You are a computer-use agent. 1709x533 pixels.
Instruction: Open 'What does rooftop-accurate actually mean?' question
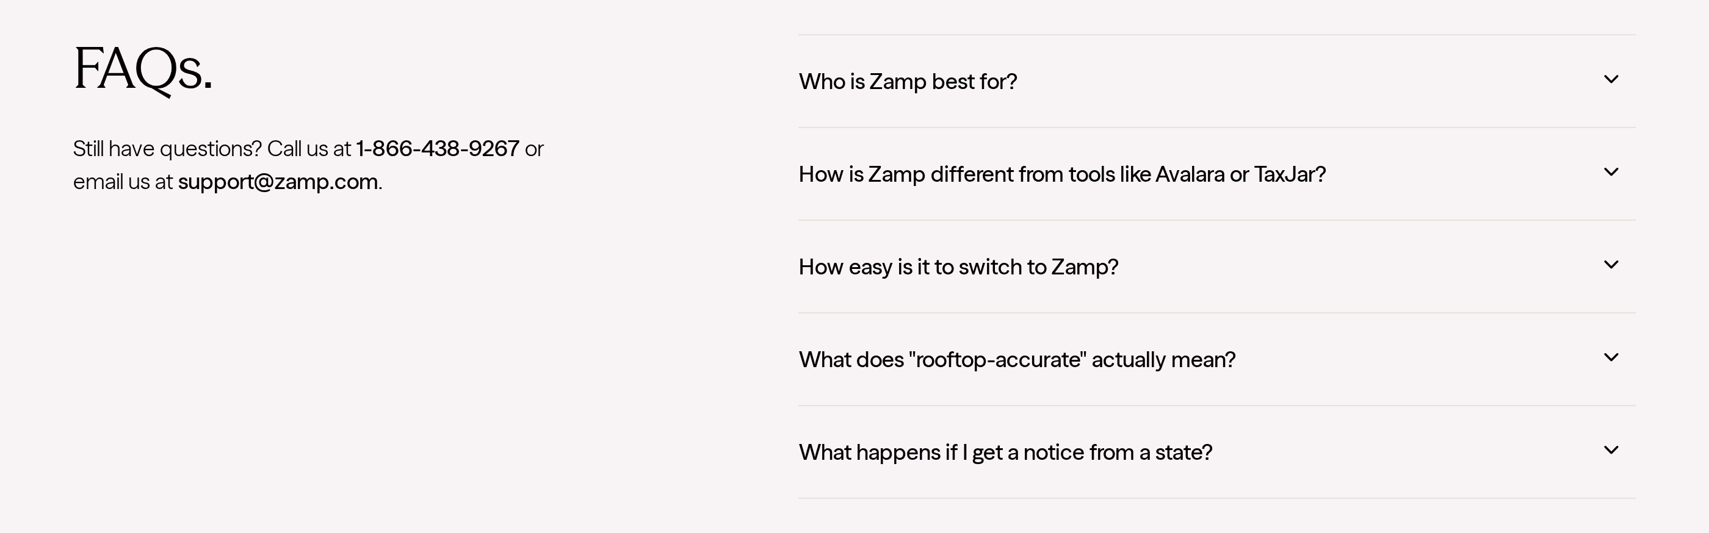1216,359
